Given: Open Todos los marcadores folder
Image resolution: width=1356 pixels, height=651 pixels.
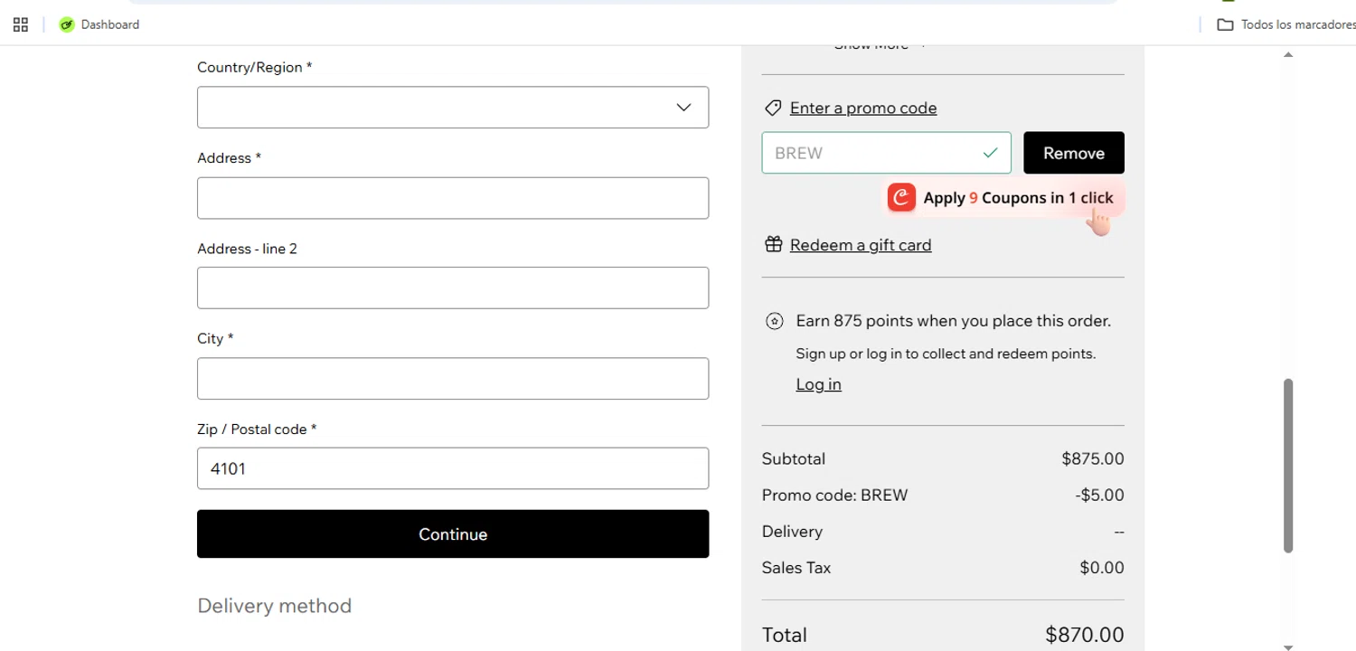Looking at the screenshot, I should 1285,24.
